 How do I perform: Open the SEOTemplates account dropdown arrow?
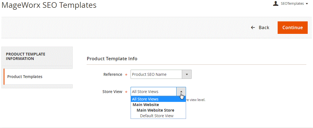[x=307, y=4]
